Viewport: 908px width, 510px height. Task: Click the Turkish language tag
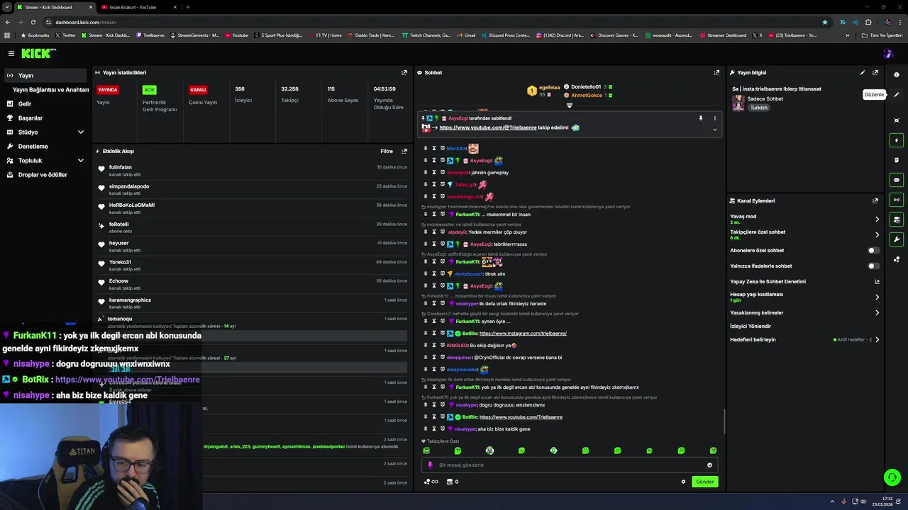[x=759, y=108]
